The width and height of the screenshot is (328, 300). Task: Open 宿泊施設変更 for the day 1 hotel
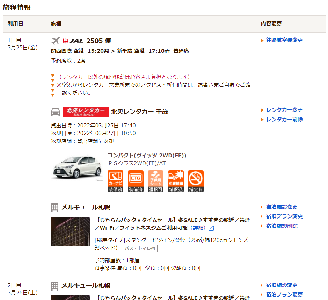pos(282,207)
